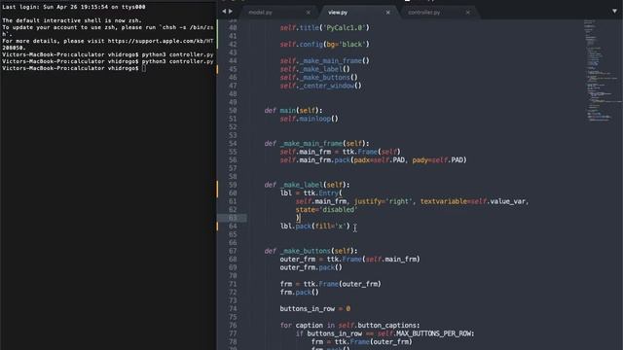
Task: Click 'lbl = ttk.Entry(' line
Action: [x=311, y=193]
